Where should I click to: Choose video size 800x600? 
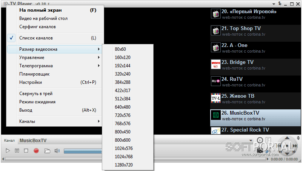coord(128,140)
